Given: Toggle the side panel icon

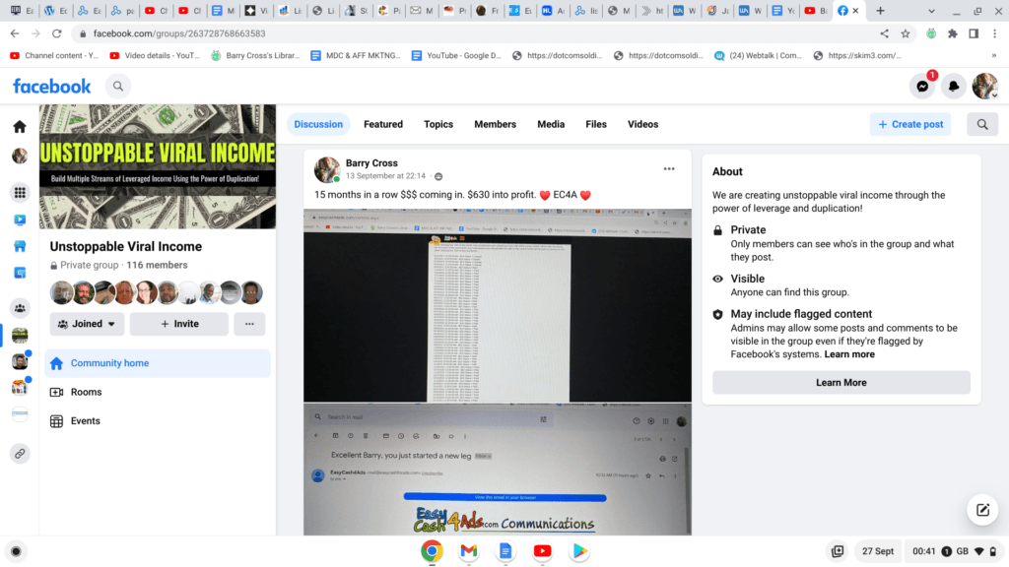Looking at the screenshot, I should (x=974, y=33).
